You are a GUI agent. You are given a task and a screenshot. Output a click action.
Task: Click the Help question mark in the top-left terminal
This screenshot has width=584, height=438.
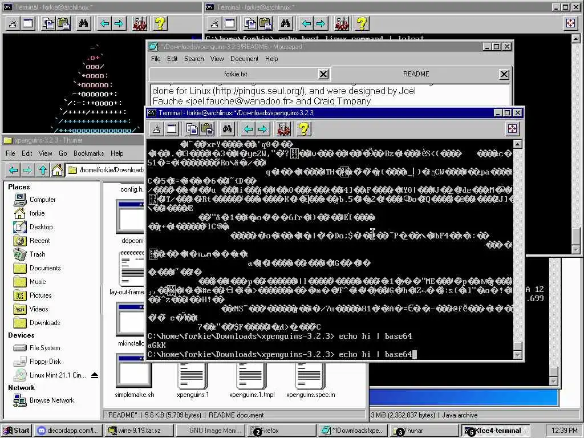(x=160, y=23)
